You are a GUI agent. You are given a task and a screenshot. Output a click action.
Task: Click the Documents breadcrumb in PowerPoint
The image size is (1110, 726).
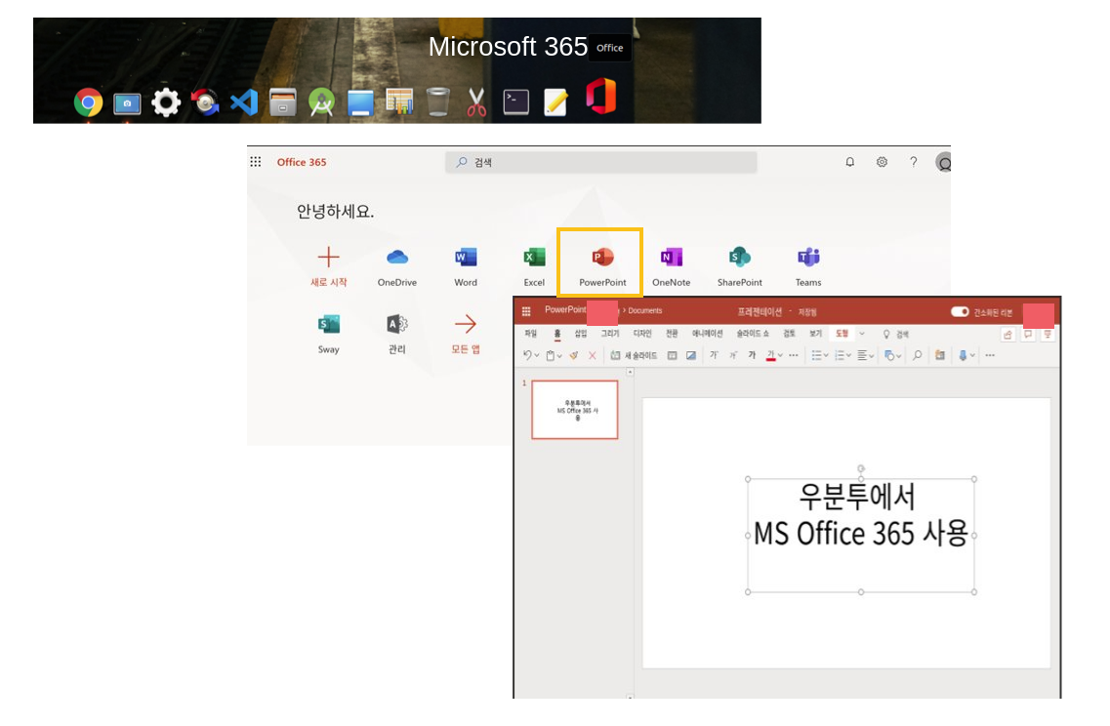[645, 310]
